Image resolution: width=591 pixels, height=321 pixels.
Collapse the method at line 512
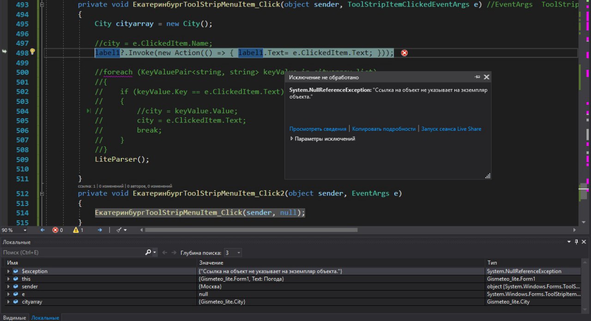42,194
